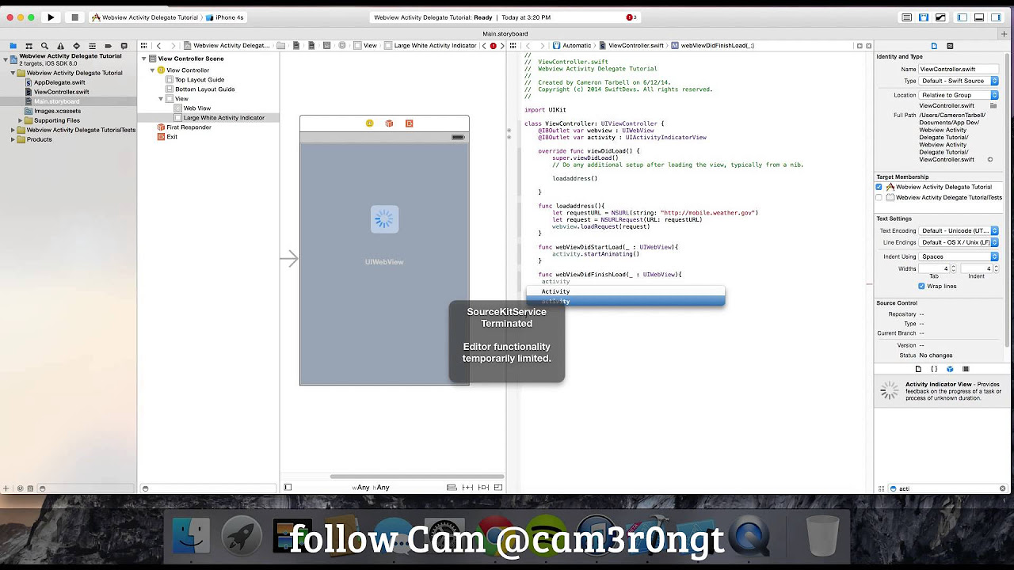Image resolution: width=1014 pixels, height=570 pixels.
Task: Close the assistant editor pane
Action: (869, 46)
